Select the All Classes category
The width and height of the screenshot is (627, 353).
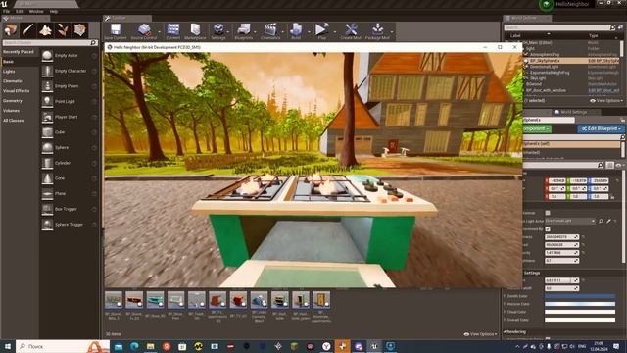click(x=13, y=121)
